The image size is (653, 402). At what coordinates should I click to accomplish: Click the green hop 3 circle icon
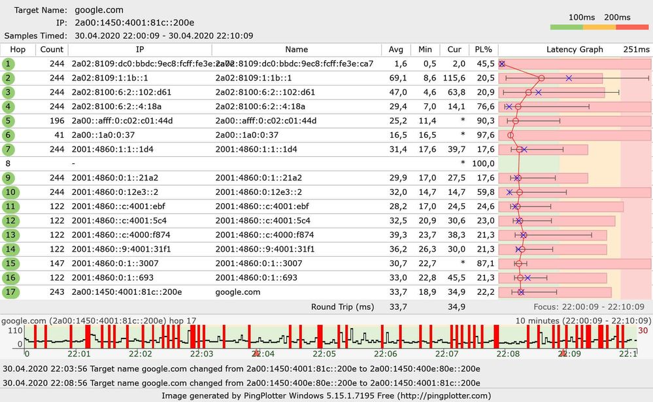(8, 92)
